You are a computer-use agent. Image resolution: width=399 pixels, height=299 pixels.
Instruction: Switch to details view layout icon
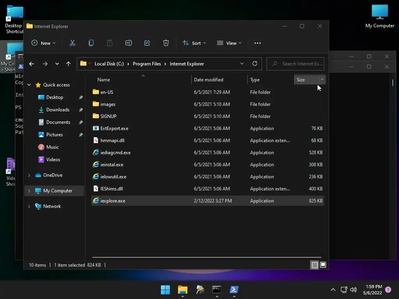(314, 265)
